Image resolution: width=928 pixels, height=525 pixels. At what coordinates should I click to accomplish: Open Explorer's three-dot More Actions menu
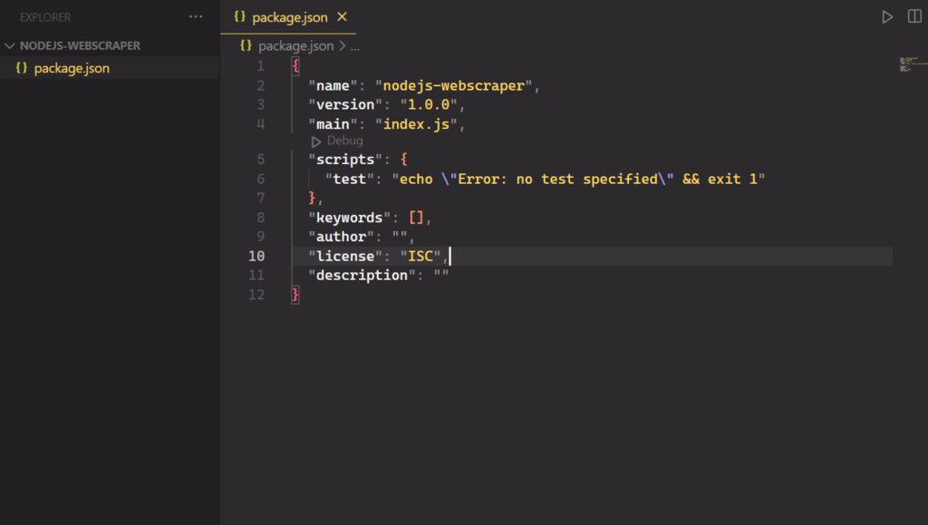click(196, 17)
